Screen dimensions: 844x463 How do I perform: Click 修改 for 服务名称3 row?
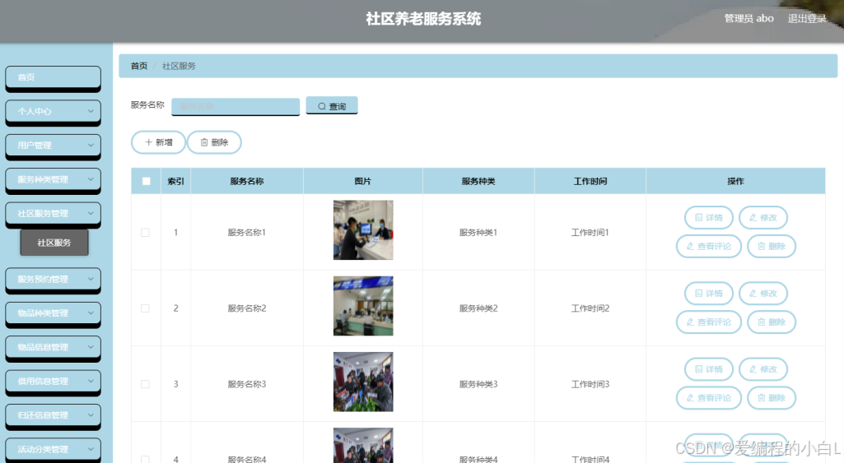point(763,369)
